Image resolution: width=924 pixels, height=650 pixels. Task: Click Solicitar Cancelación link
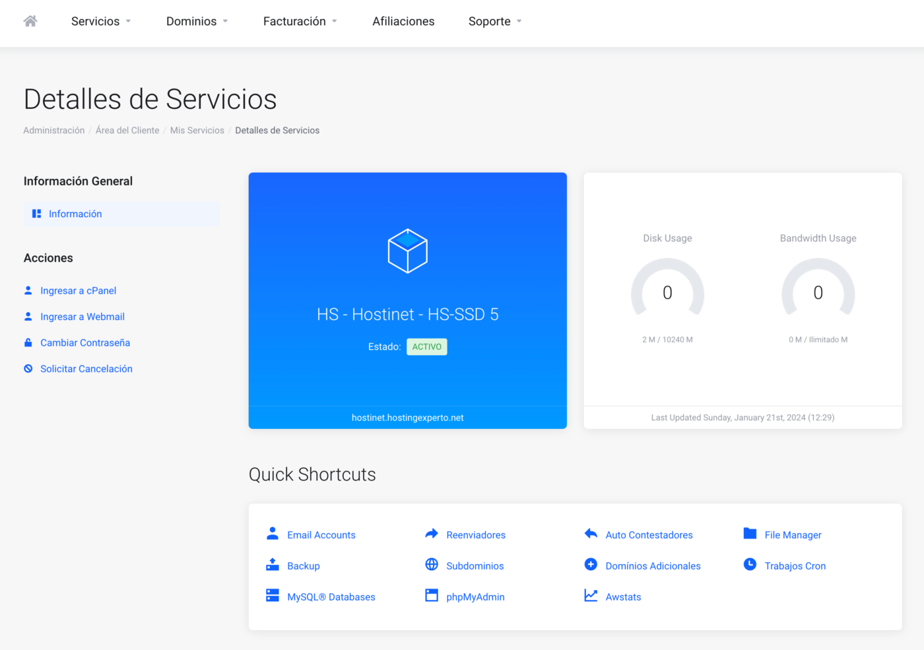[x=86, y=369]
